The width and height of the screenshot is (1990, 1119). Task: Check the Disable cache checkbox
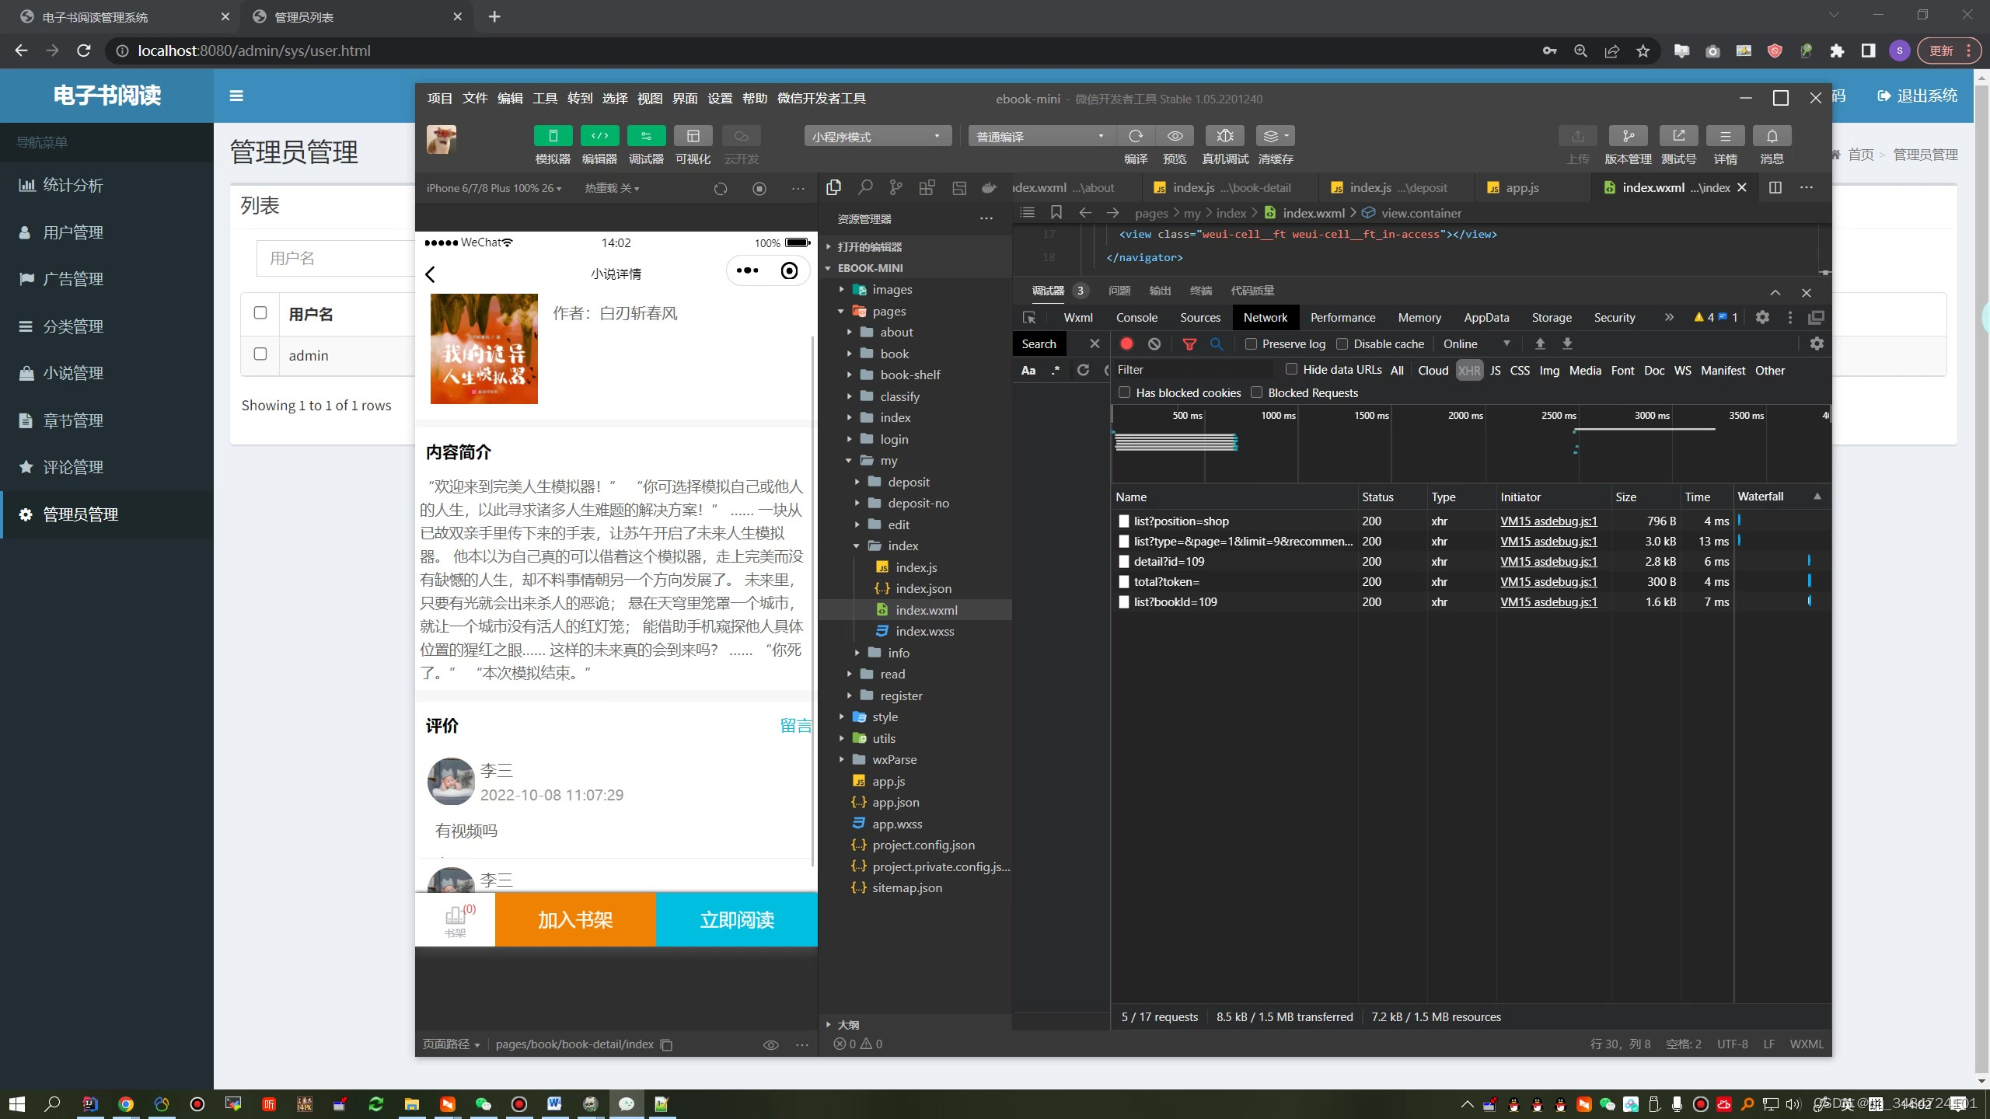[1342, 343]
